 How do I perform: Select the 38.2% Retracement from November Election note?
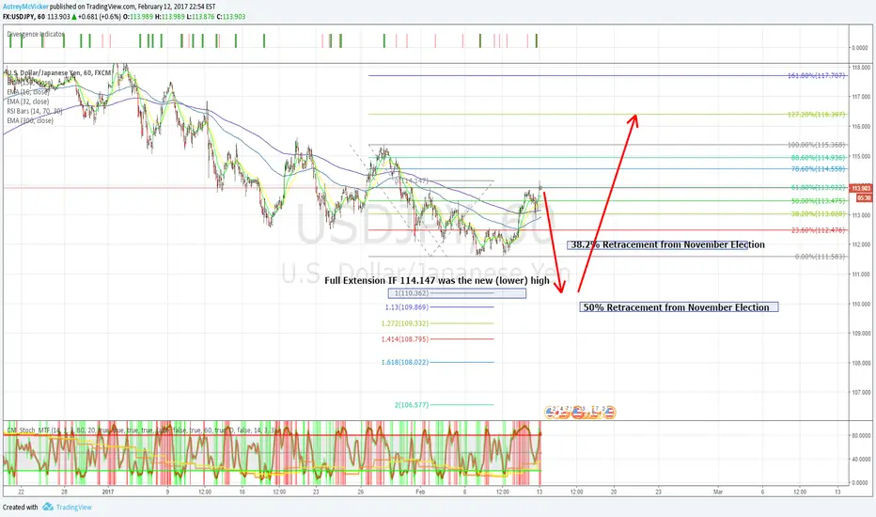(667, 244)
